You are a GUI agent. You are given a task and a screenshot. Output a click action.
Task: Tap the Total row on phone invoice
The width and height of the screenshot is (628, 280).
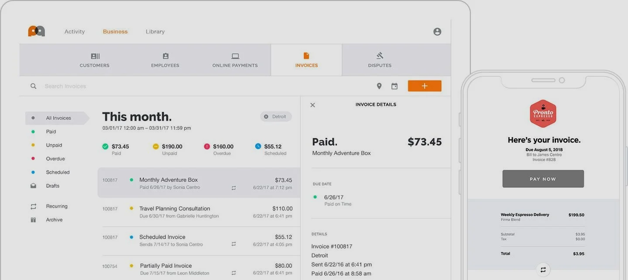pyautogui.click(x=543, y=253)
